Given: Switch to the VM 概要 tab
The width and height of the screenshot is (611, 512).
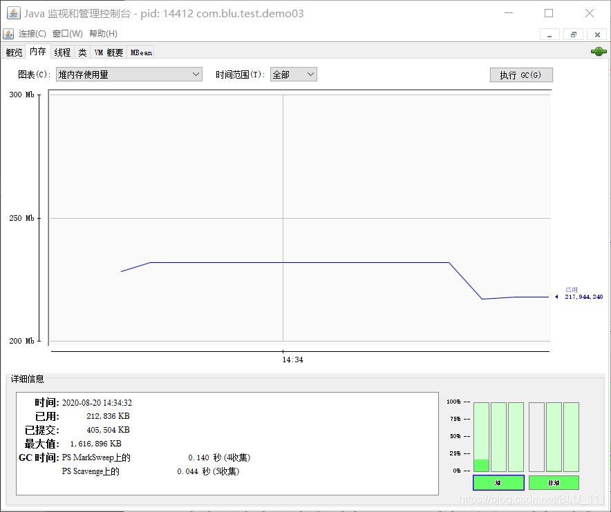Looking at the screenshot, I should [x=109, y=52].
